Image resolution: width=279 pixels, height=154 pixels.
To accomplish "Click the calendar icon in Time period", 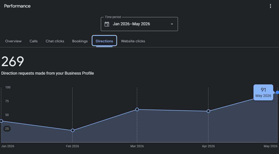I will point(107,24).
